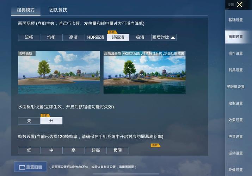The height and width of the screenshot is (176, 252).
Task: Open 基础设置 in sidebar
Action: [x=235, y=20]
